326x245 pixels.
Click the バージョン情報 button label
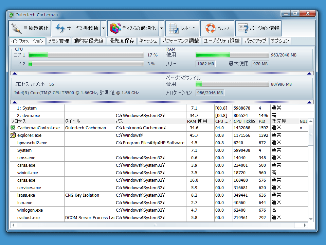tap(264, 28)
